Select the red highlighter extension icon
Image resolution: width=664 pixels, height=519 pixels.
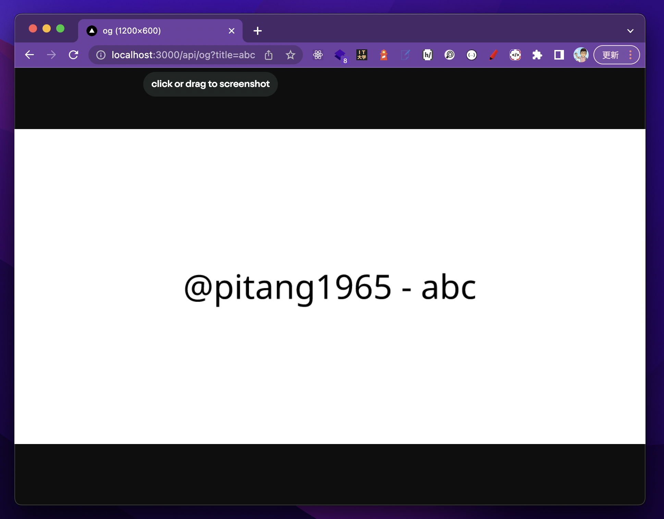pos(493,55)
